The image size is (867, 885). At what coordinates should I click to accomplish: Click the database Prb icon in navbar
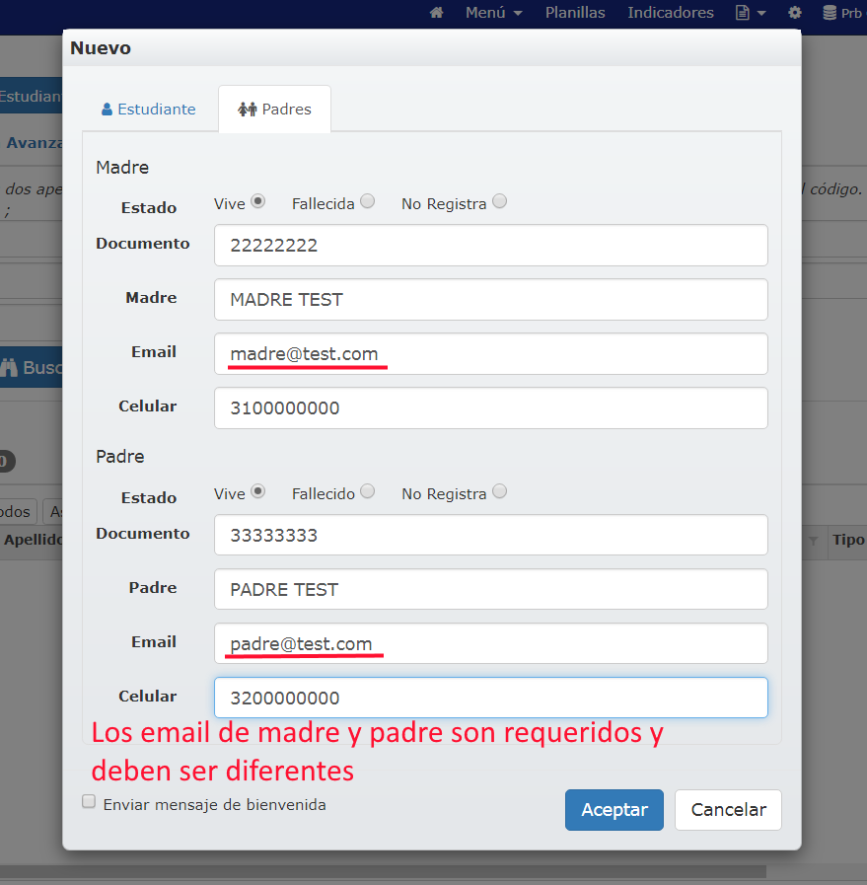coord(842,13)
